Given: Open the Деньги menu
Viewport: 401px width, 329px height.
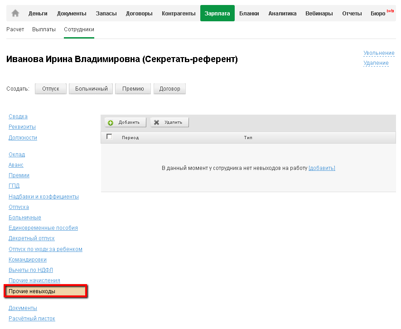Looking at the screenshot, I should pos(38,13).
